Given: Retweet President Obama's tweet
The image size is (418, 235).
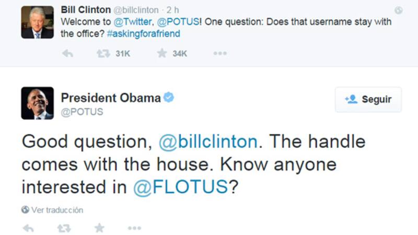Looking at the screenshot, I should coord(64,228).
